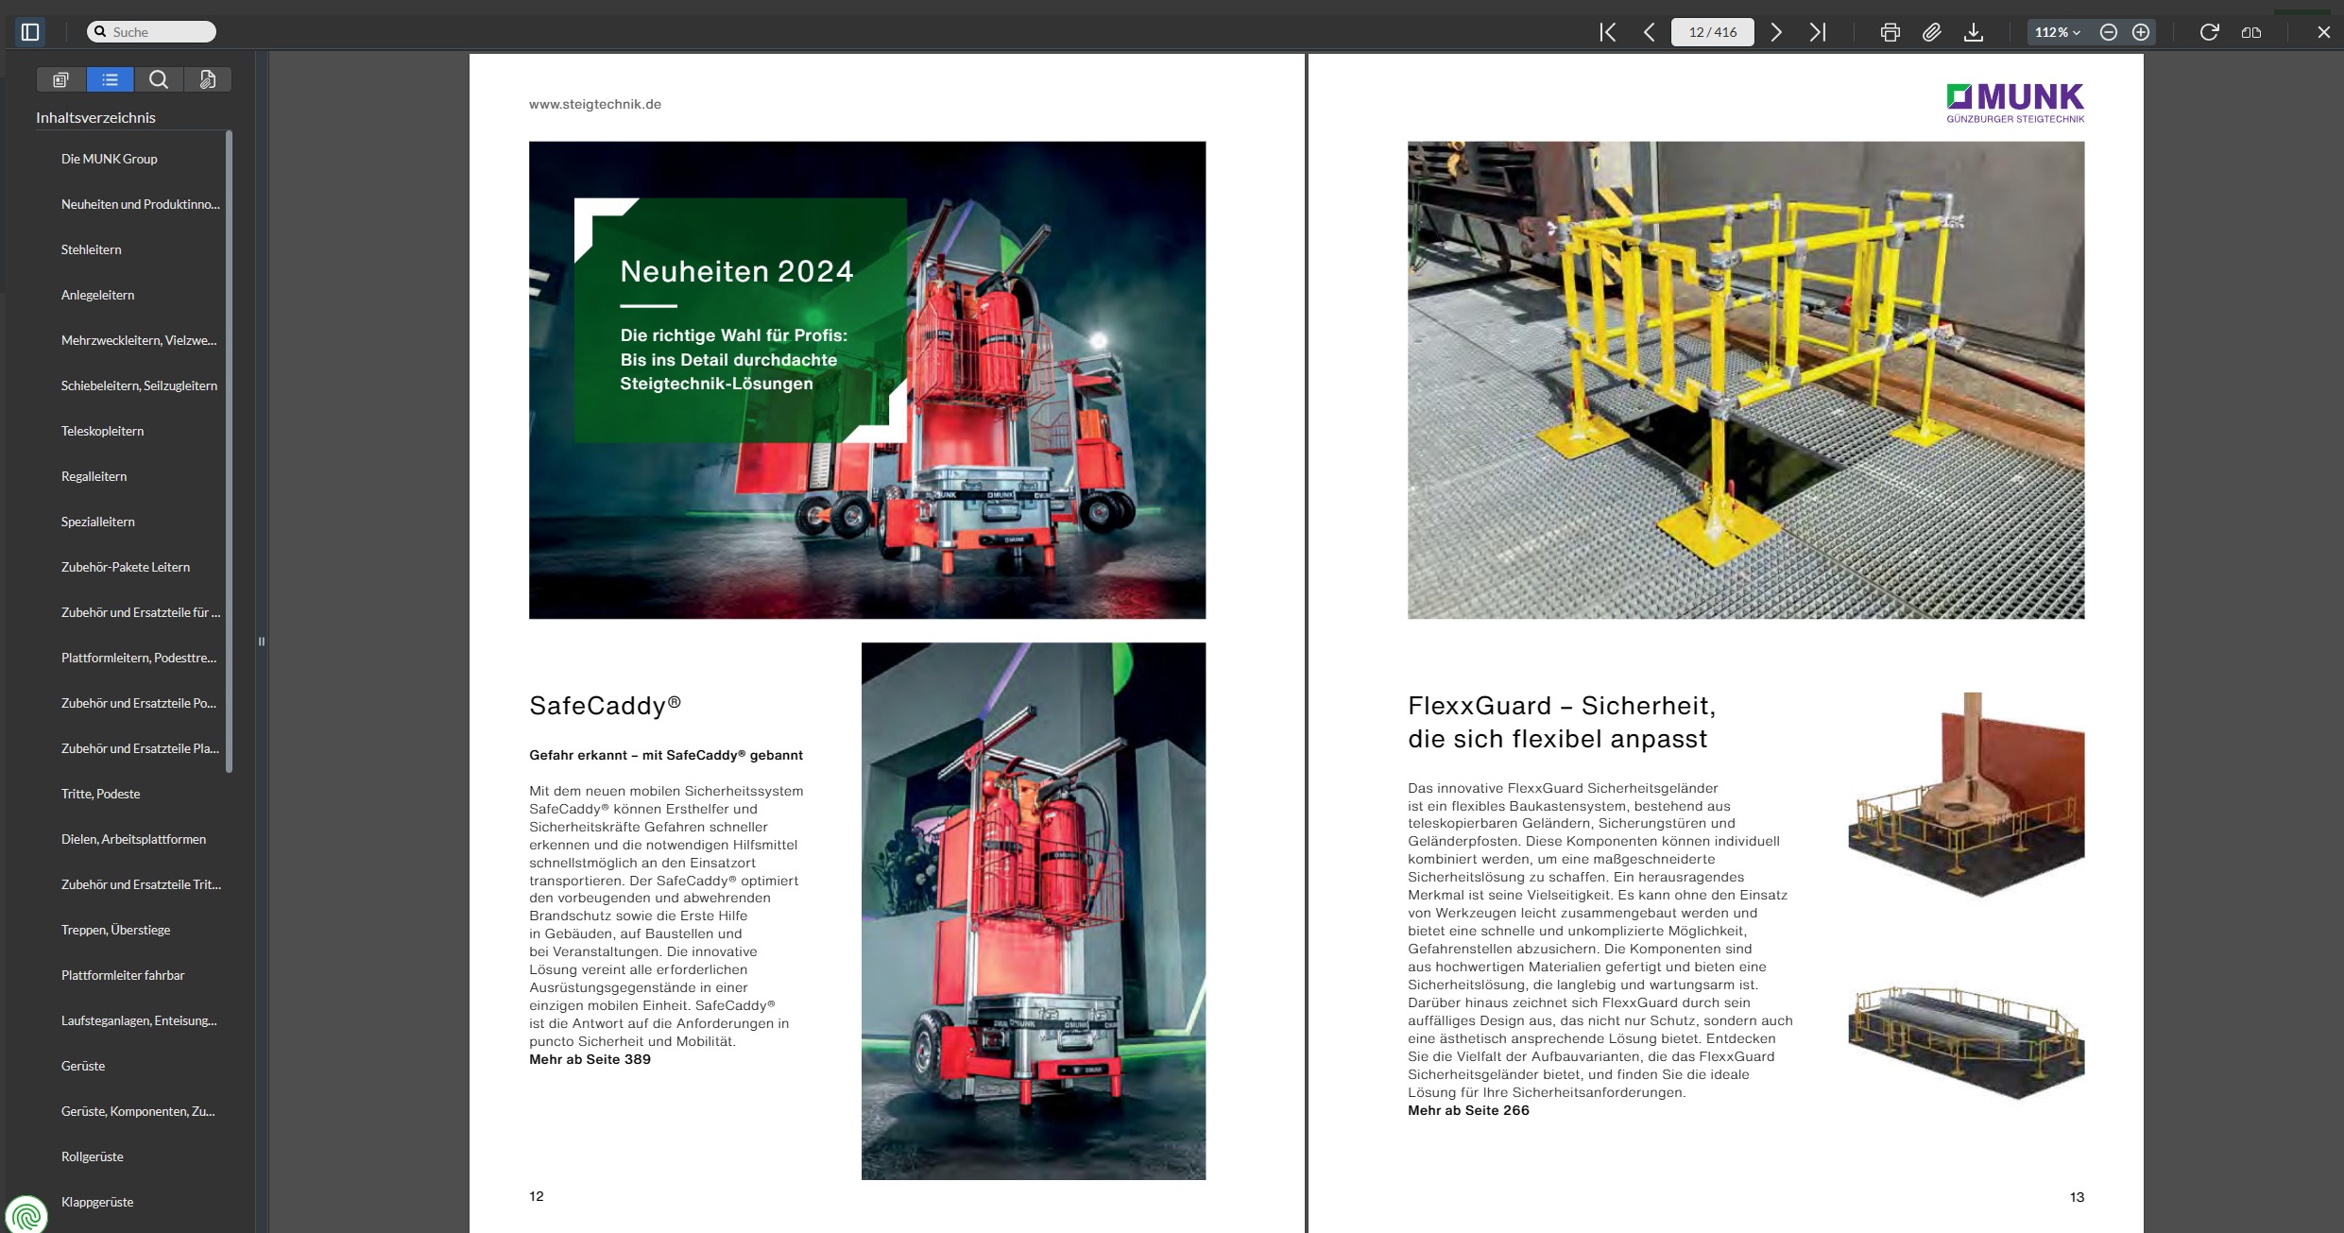Open the fingerprint cookie settings badge

(26, 1215)
